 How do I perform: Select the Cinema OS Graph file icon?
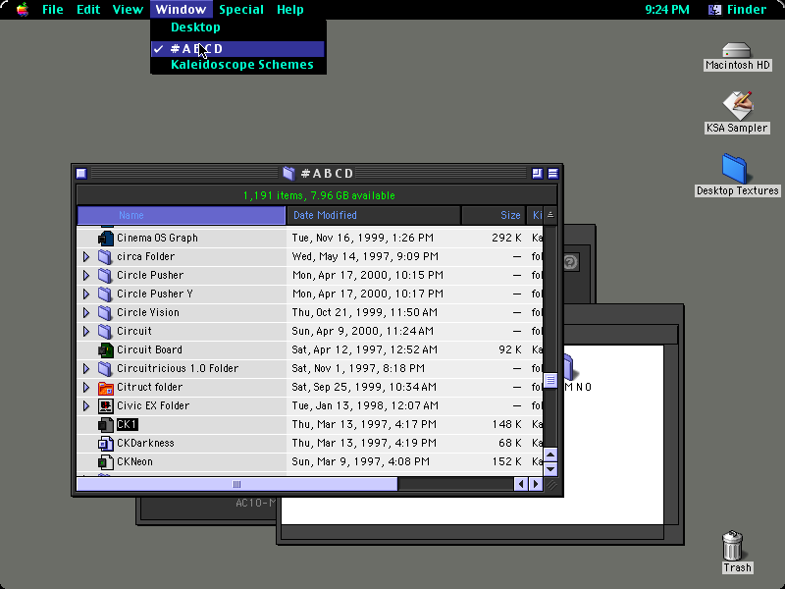tap(106, 238)
